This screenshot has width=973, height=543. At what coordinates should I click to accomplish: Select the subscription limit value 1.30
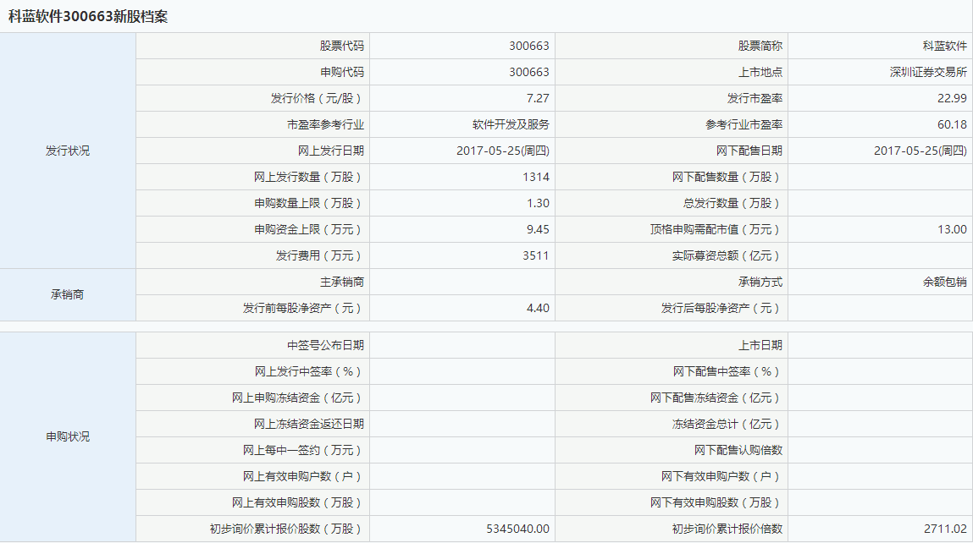pyautogui.click(x=538, y=203)
